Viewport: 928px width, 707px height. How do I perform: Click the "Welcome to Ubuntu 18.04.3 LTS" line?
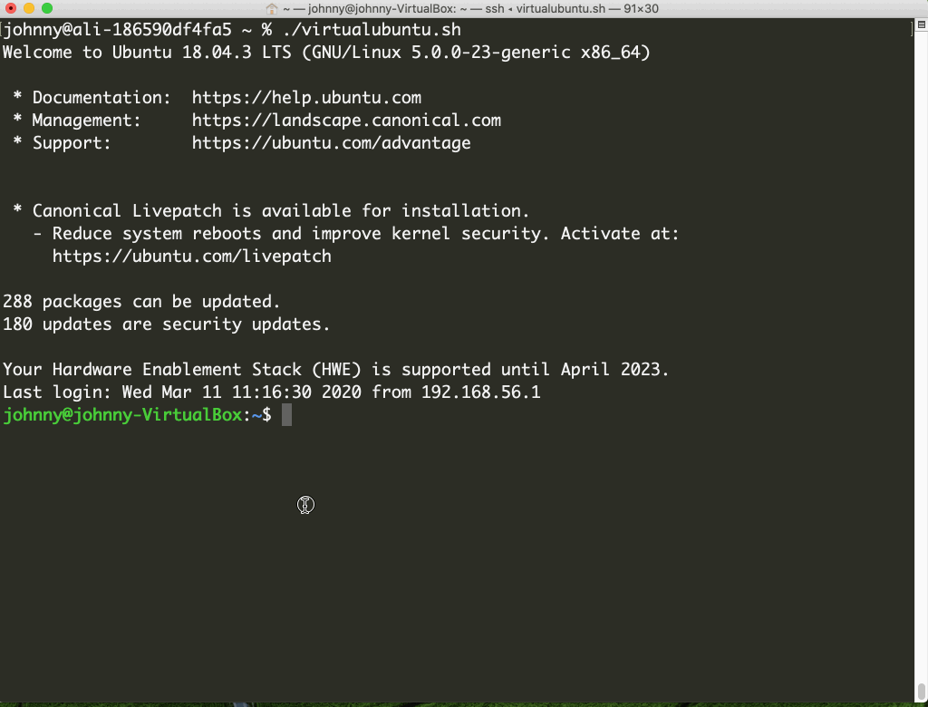[326, 52]
